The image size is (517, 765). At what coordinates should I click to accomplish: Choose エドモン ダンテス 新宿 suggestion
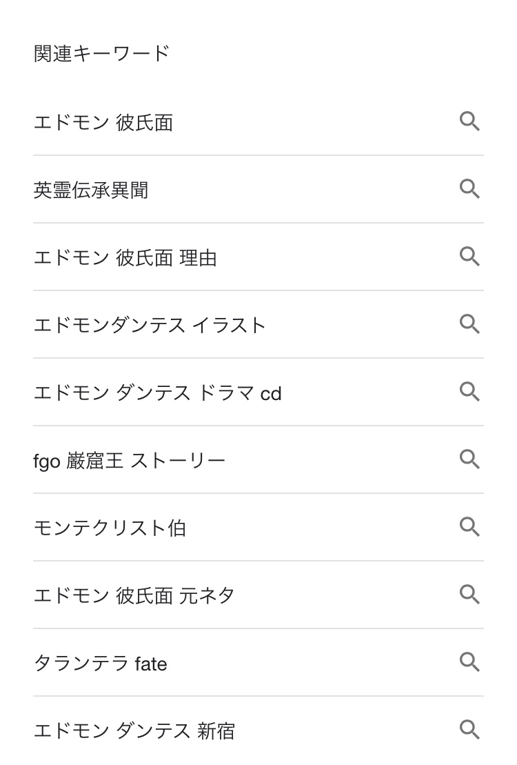tap(134, 731)
